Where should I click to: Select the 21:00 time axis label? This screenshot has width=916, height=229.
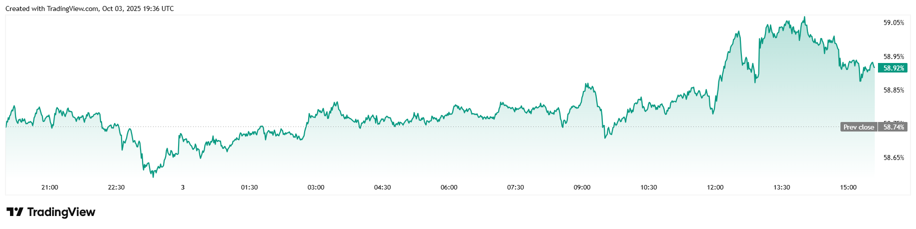tap(50, 187)
